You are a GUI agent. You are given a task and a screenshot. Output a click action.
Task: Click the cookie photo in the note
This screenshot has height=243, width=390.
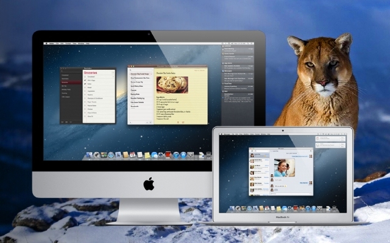tap(171, 84)
